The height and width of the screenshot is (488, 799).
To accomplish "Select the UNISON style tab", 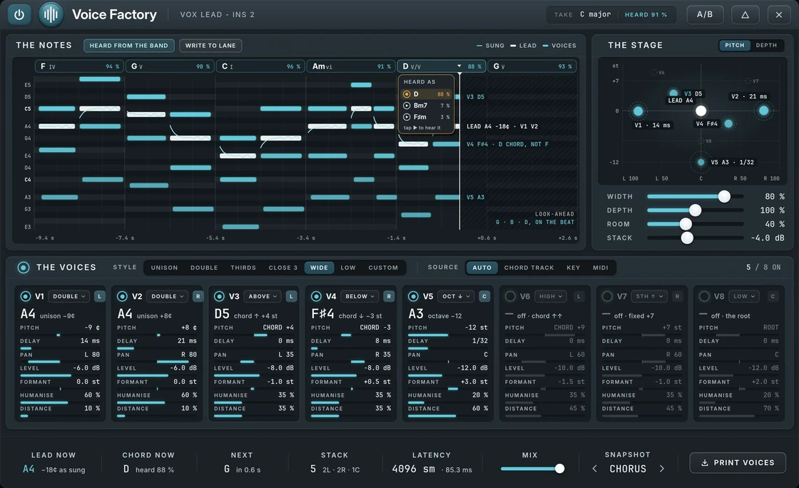I will point(164,268).
